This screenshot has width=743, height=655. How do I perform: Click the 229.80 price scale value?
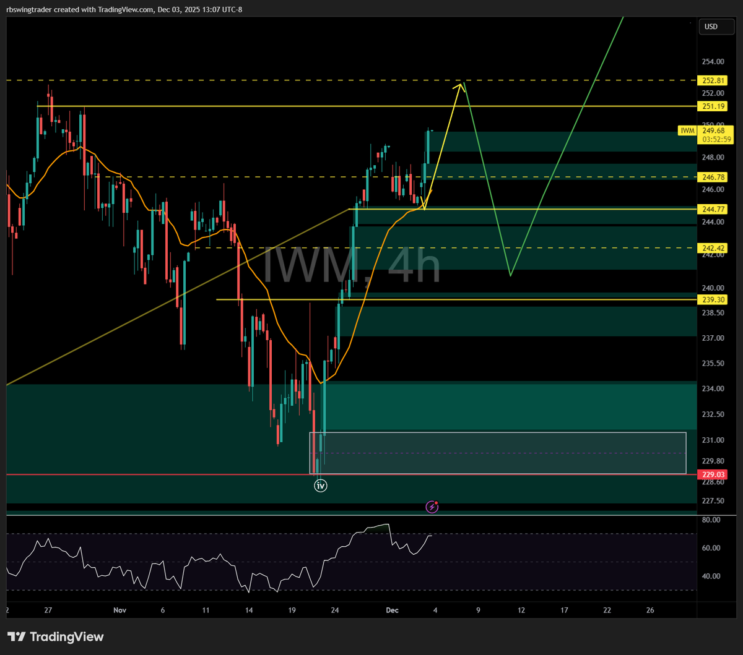(x=713, y=461)
